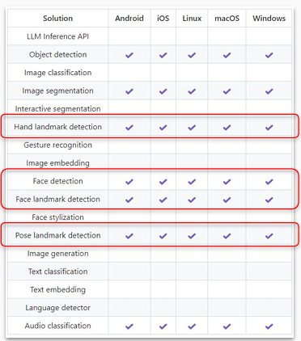Click the Image generation row label
Image resolution: width=301 pixels, height=341 pixels.
pos(58,254)
